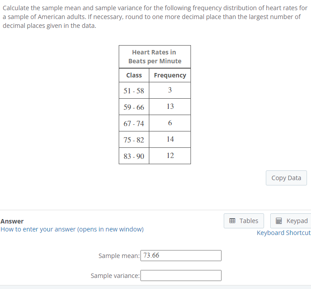Click the 51 - 58 class cell

point(134,91)
